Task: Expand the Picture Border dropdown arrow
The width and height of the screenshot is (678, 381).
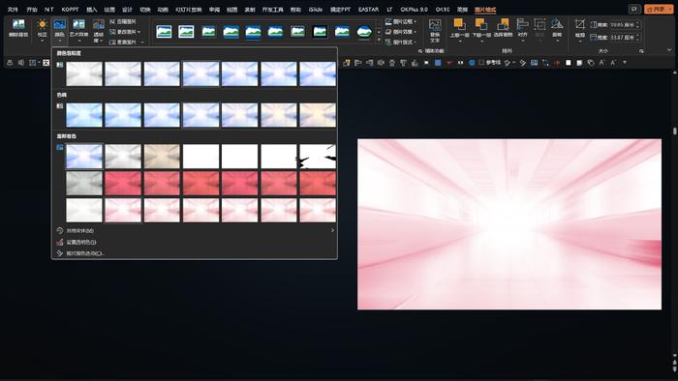Action: (416, 21)
